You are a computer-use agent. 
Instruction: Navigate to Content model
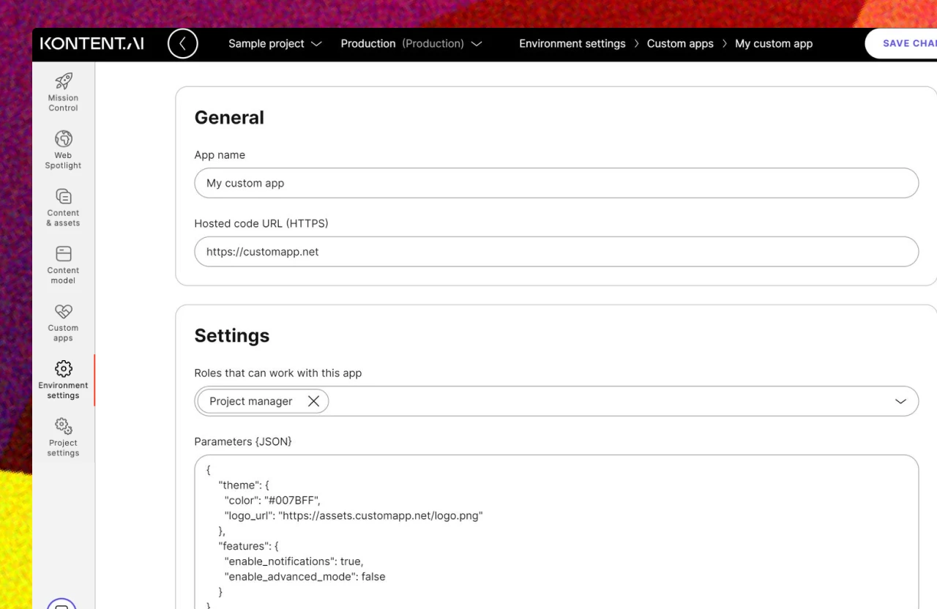pyautogui.click(x=63, y=265)
